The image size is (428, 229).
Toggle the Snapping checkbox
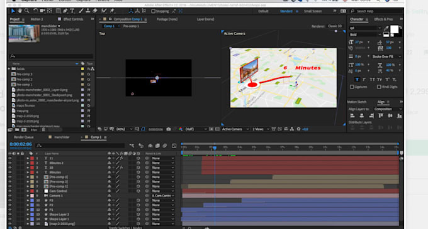point(153,11)
